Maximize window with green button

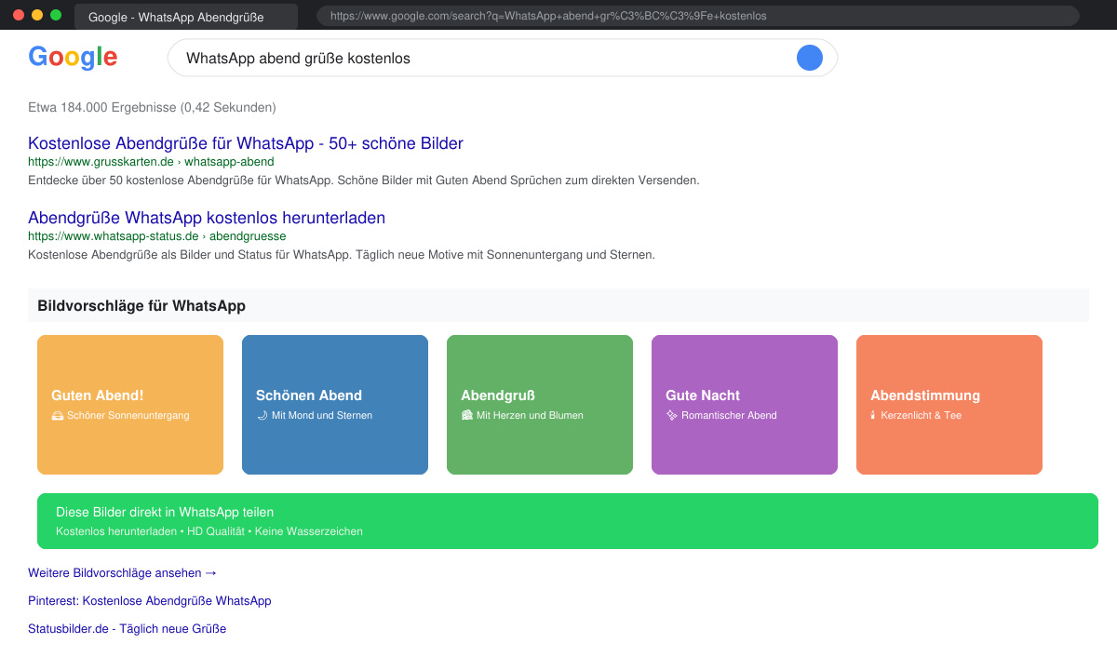click(56, 15)
